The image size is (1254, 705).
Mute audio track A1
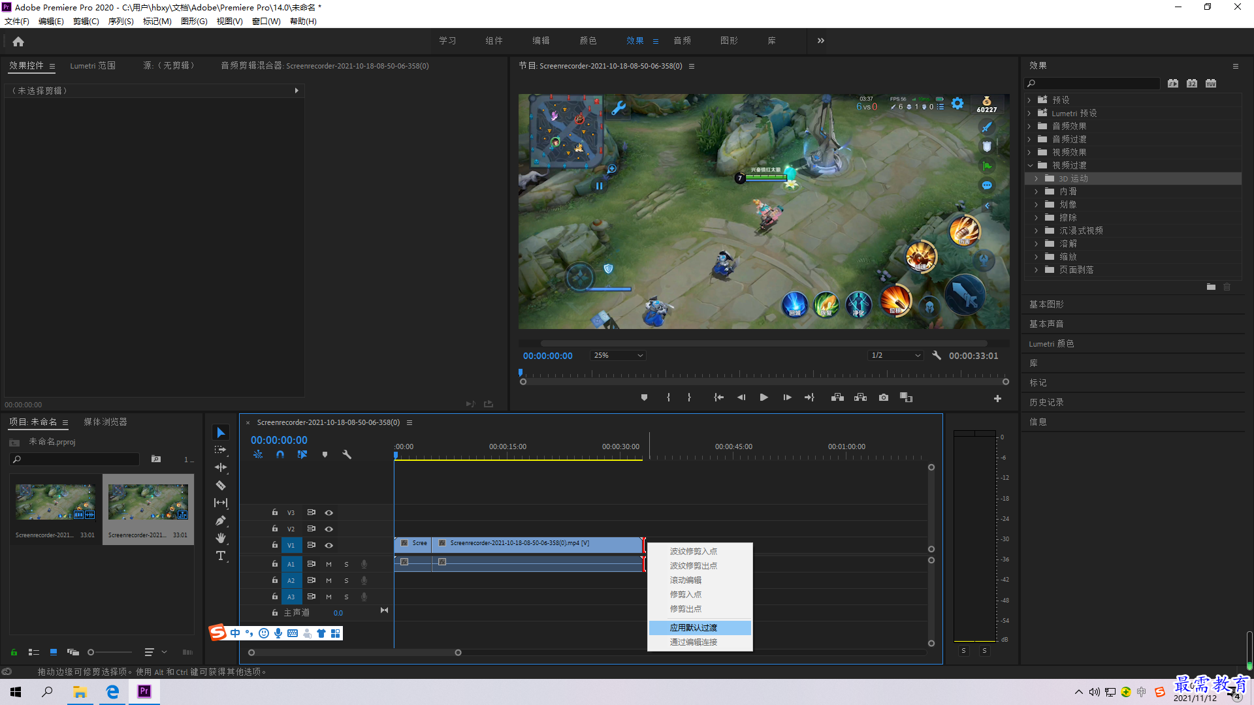click(x=329, y=564)
